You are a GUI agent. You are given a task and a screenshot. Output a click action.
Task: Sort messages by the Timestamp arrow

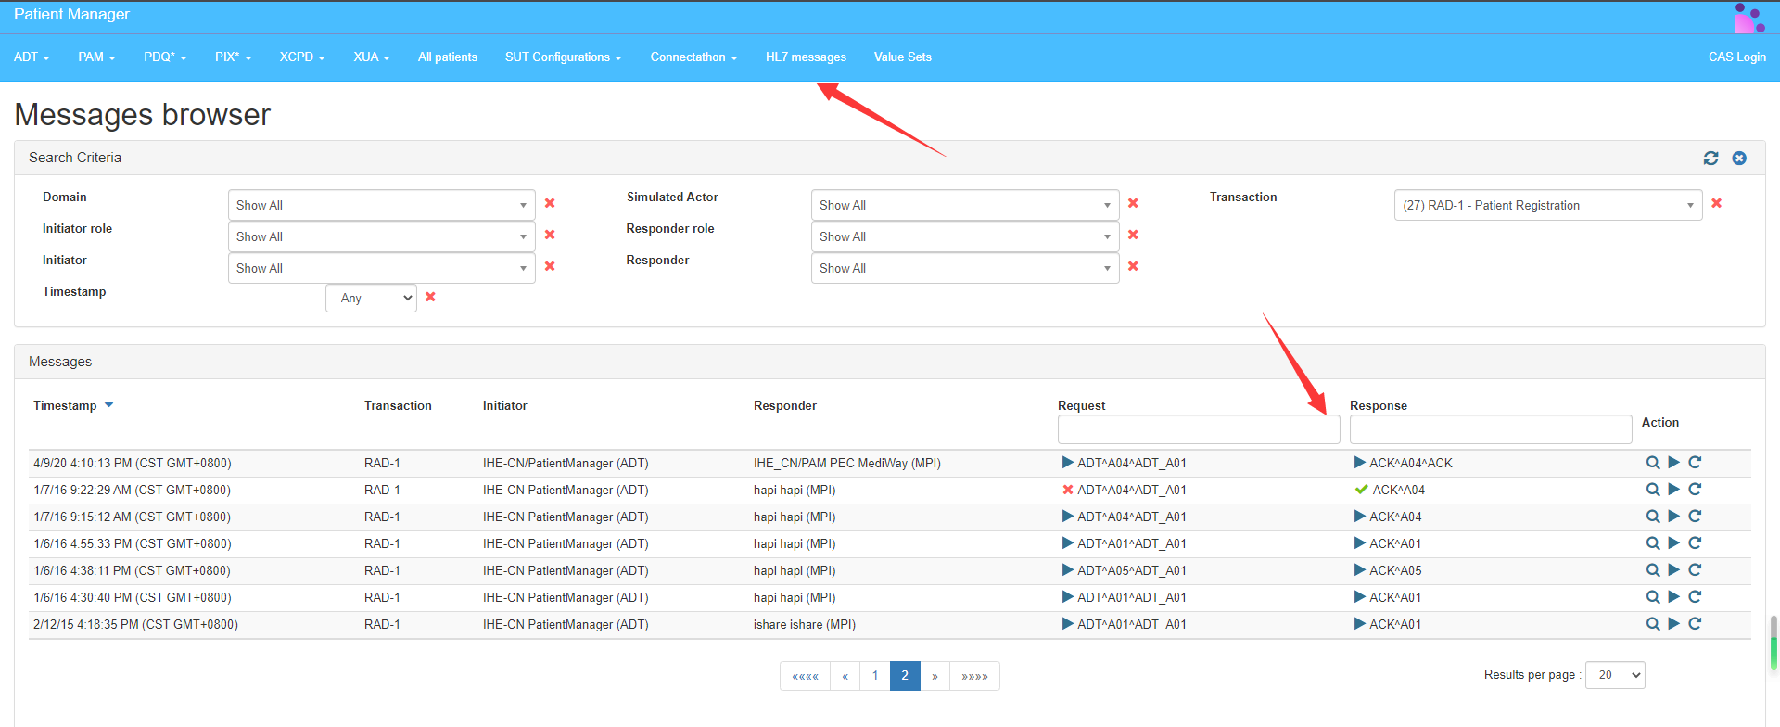(x=109, y=405)
